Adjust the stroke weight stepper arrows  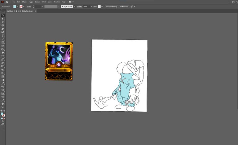pyautogui.click(x=33, y=7)
